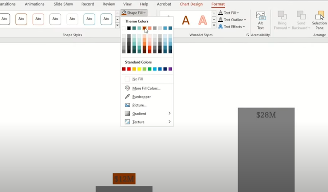
Task: Choose Picture fill option
Action: click(x=139, y=105)
